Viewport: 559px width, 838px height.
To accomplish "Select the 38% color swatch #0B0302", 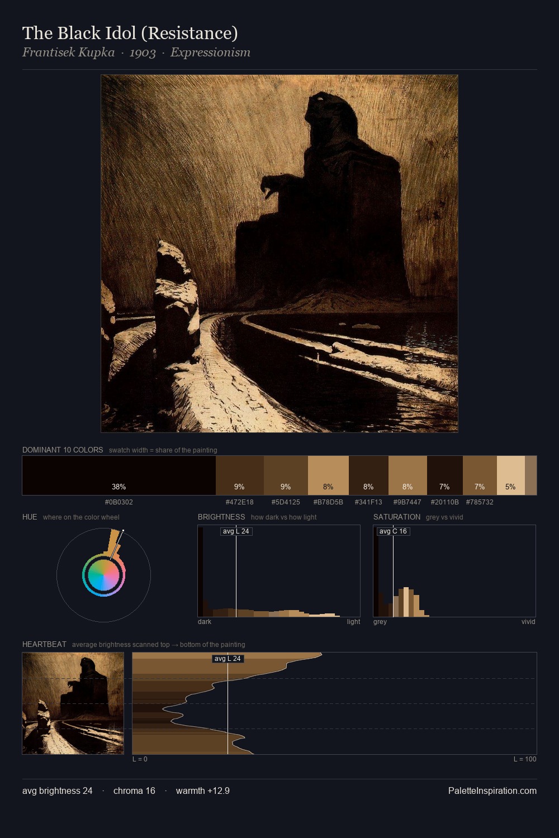I will [119, 475].
